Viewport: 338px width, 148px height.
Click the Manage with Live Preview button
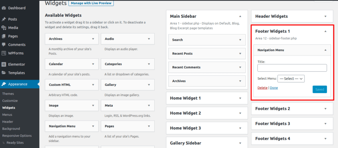tap(91, 3)
